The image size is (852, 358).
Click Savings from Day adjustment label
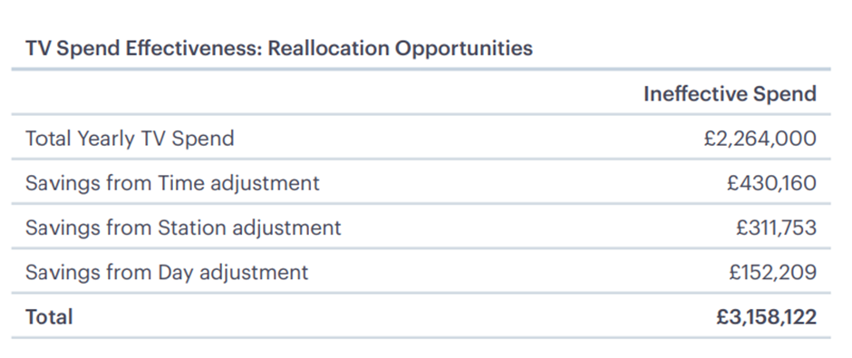coord(167,272)
